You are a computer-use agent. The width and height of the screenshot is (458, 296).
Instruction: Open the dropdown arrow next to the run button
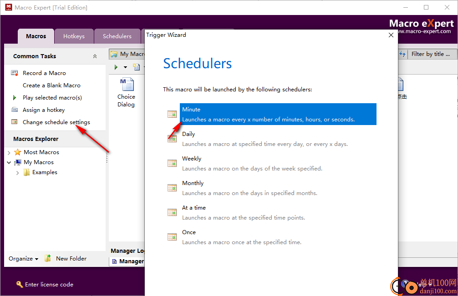(125, 67)
